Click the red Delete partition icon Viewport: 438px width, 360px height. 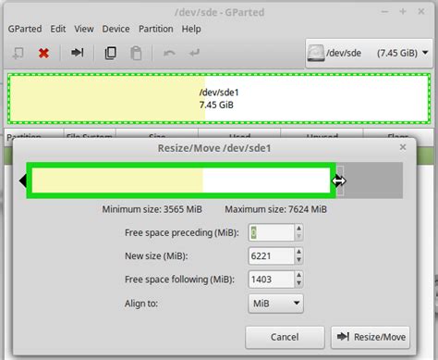43,53
